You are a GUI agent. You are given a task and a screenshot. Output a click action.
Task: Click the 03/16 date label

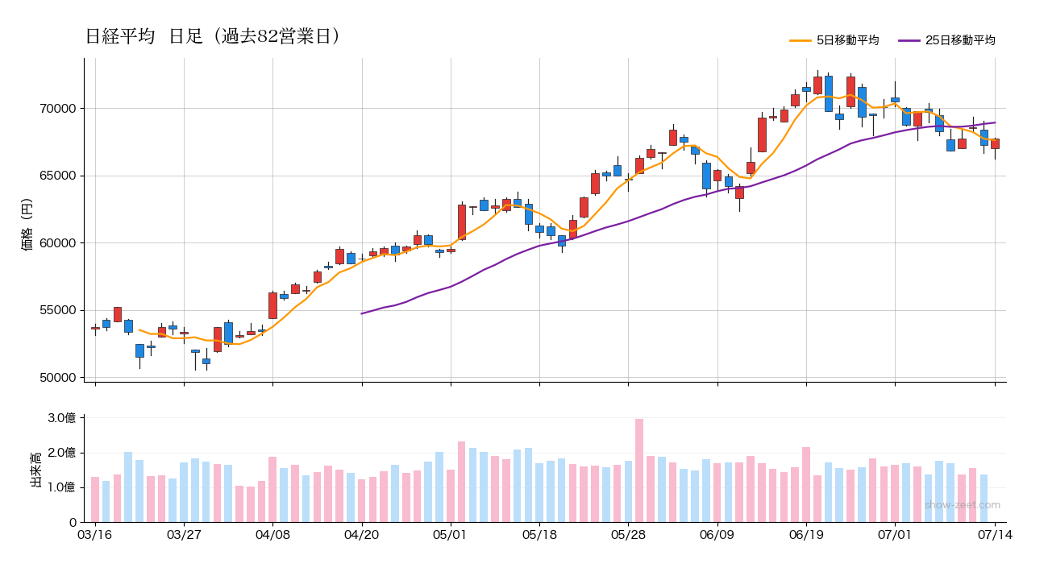click(95, 534)
